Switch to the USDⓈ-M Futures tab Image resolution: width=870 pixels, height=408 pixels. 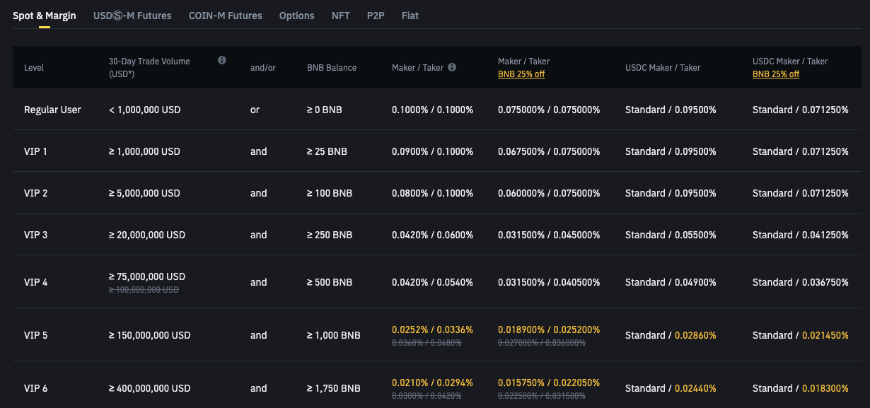coord(132,15)
